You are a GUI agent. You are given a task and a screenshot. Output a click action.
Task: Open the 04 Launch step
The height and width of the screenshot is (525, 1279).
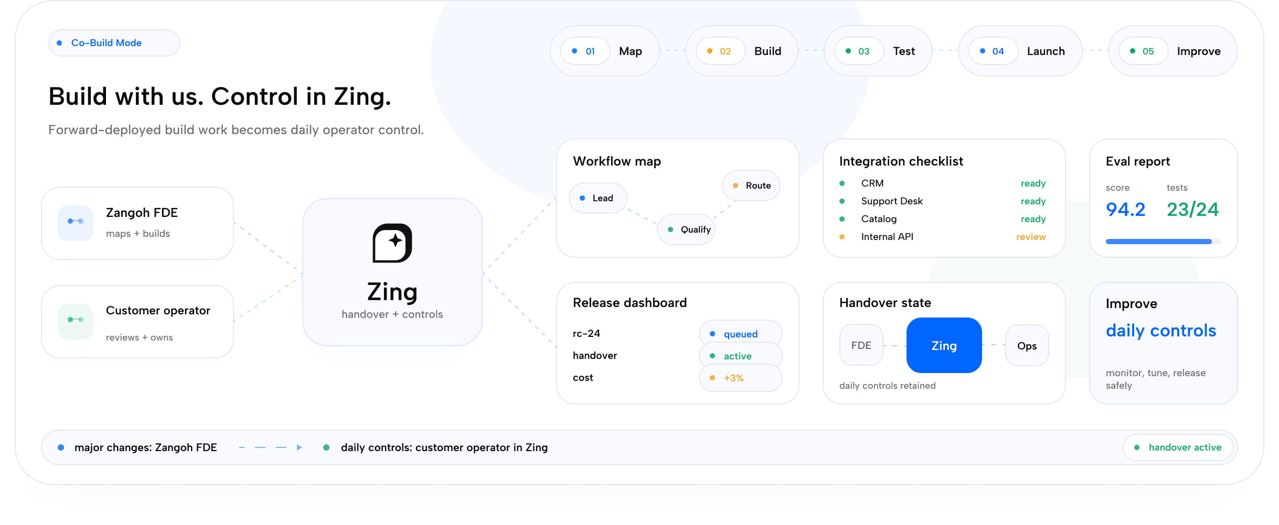[x=1020, y=51]
